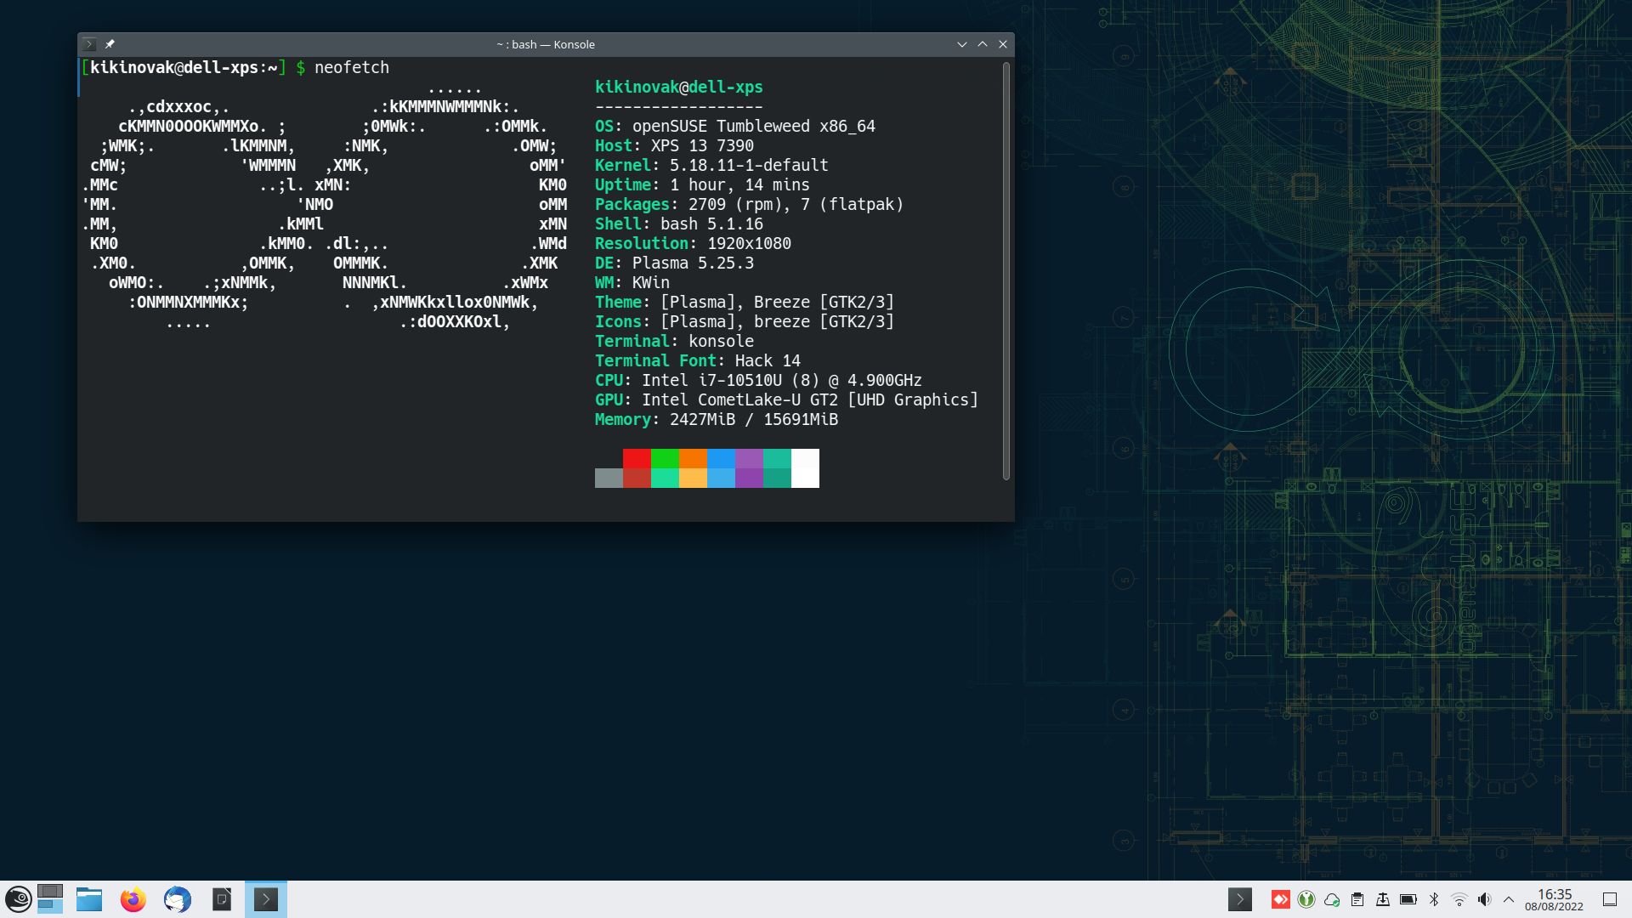Open the red AnyDesk tray icon
Viewport: 1632px width, 918px height.
pos(1281,899)
